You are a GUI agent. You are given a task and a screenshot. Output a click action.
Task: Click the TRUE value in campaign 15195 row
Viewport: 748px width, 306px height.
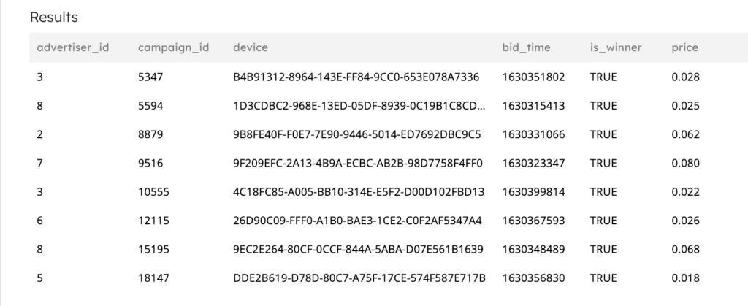(603, 250)
